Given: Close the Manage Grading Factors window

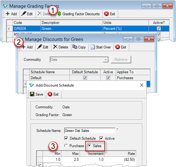Looking at the screenshot, I should 167,6.
